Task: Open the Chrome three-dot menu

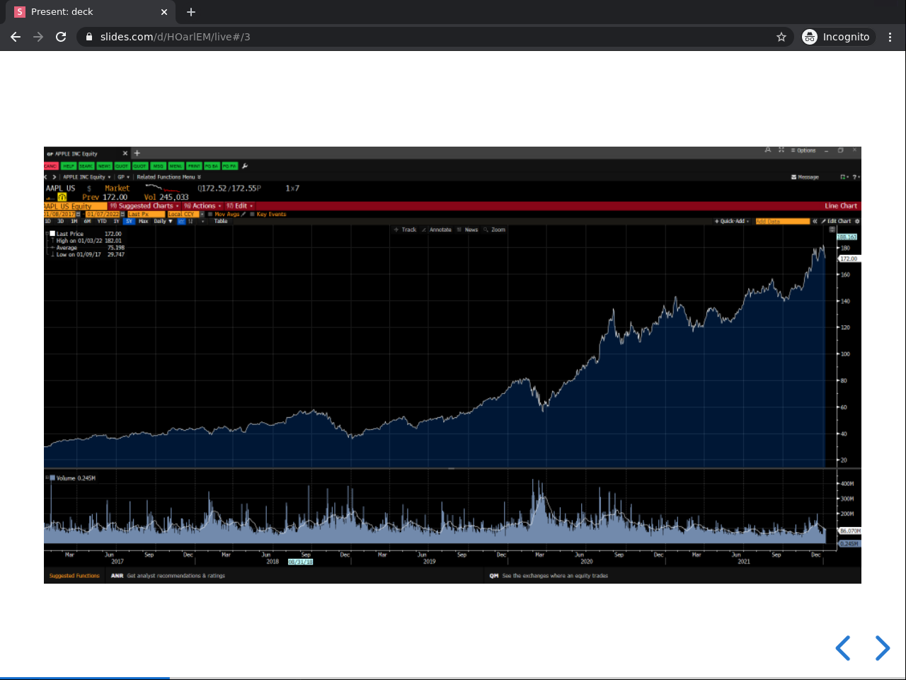Action: [x=890, y=37]
